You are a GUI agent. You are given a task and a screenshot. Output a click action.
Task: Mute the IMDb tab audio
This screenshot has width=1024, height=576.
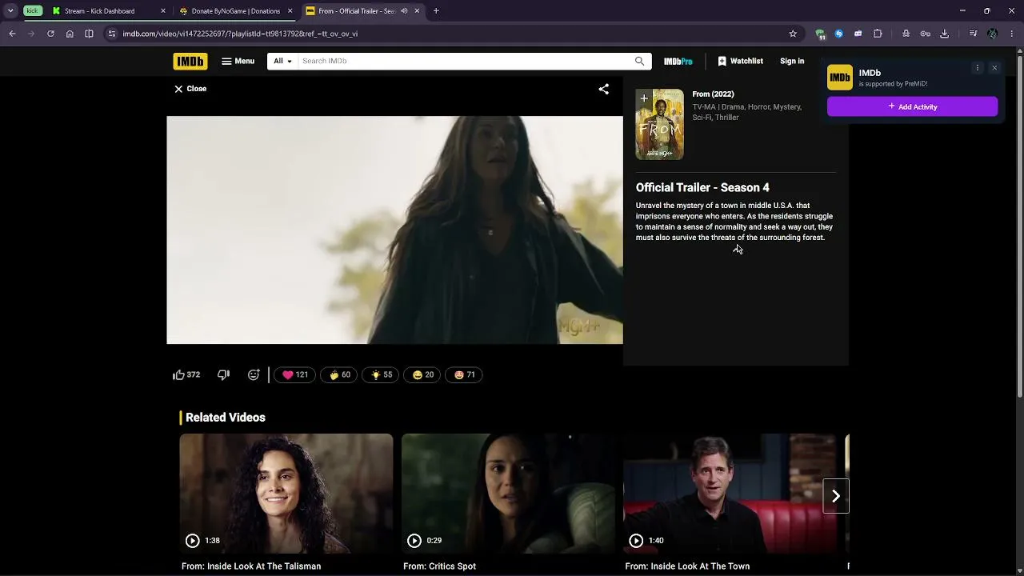point(404,11)
